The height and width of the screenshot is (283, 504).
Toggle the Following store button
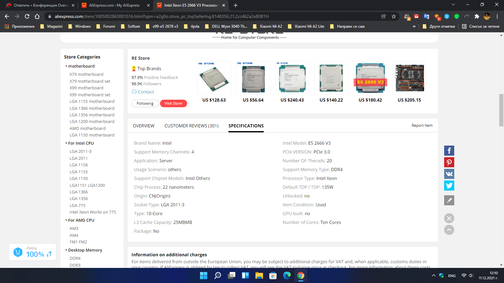click(x=145, y=103)
